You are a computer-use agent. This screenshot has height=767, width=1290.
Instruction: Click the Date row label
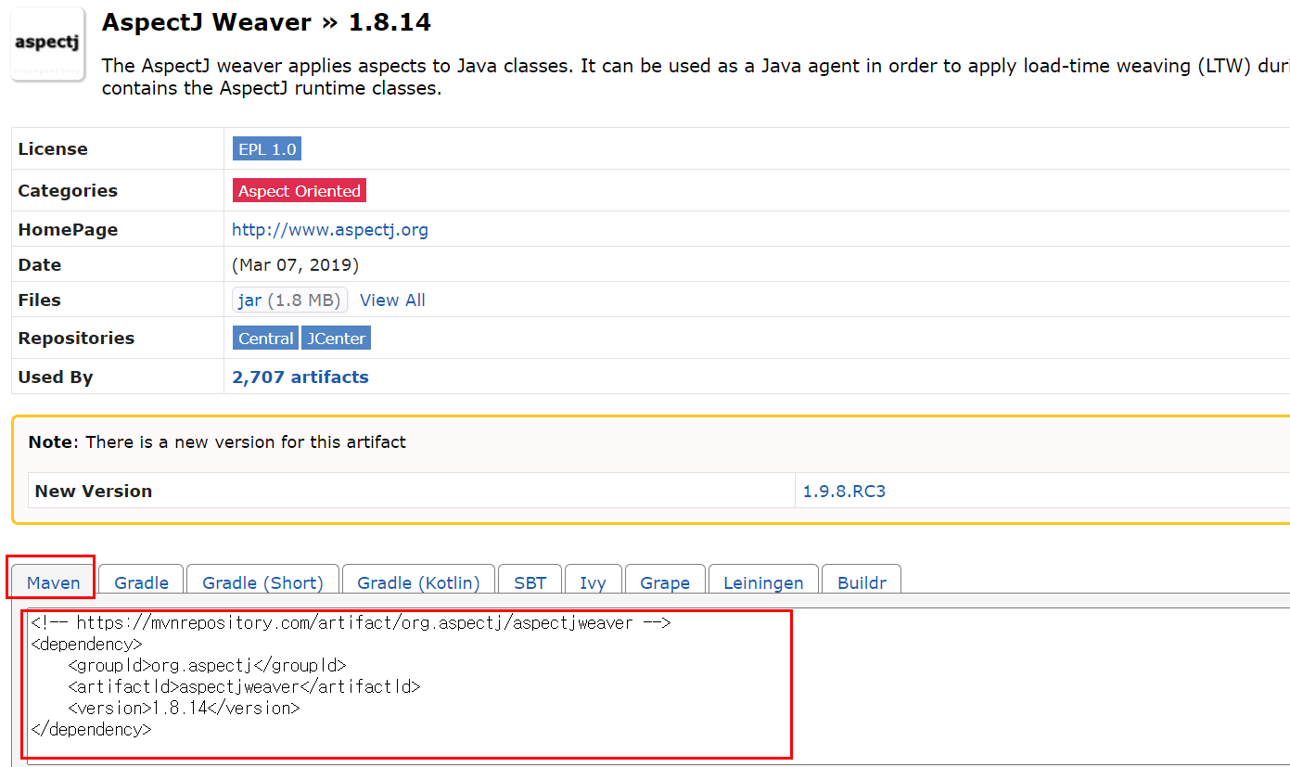(39, 265)
